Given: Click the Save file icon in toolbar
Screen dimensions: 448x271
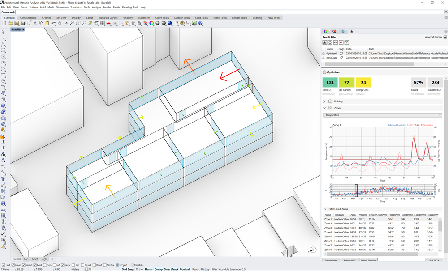Looking at the screenshot, I should coord(17,23).
